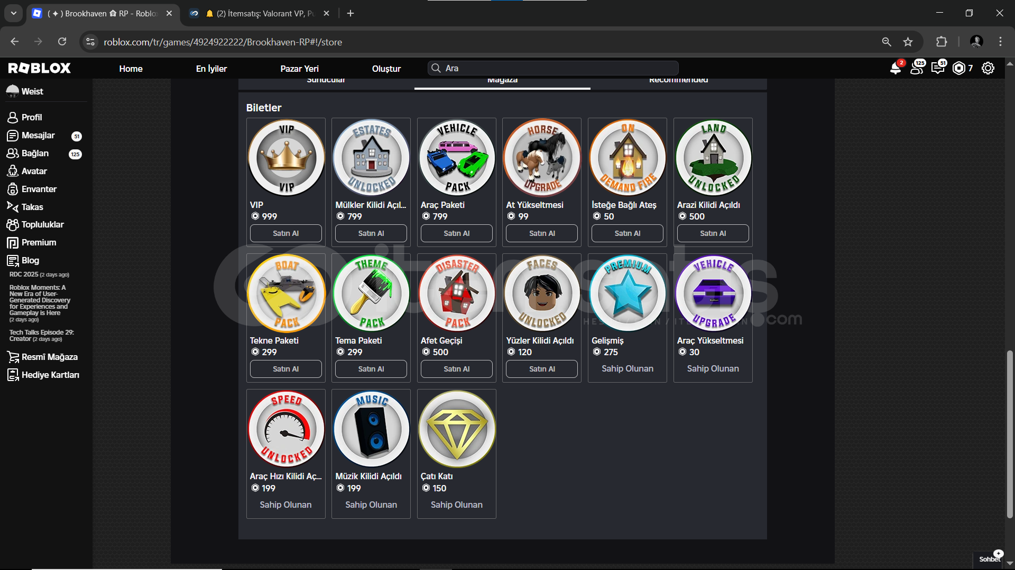
Task: Open Premium in the sidebar
Action: point(32,242)
